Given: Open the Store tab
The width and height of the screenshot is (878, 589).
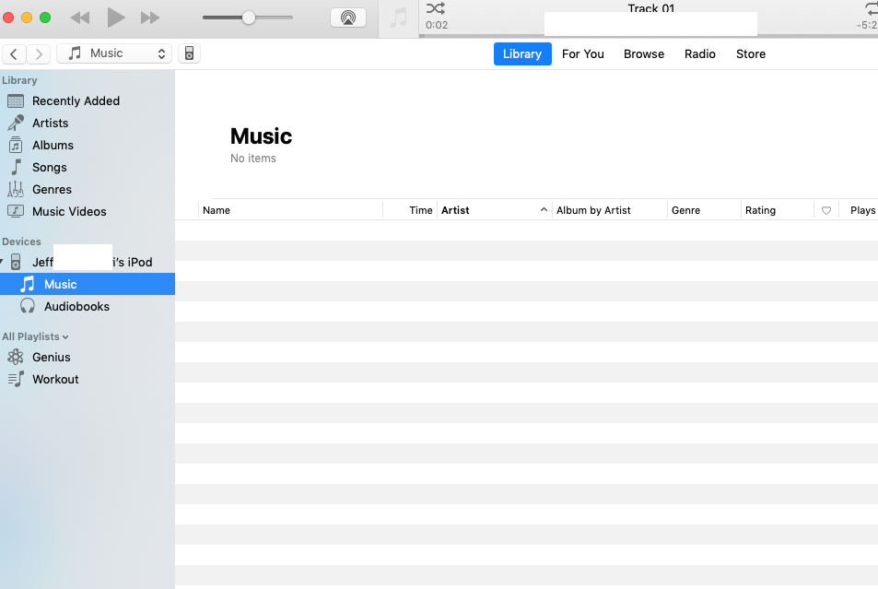Looking at the screenshot, I should (x=751, y=53).
